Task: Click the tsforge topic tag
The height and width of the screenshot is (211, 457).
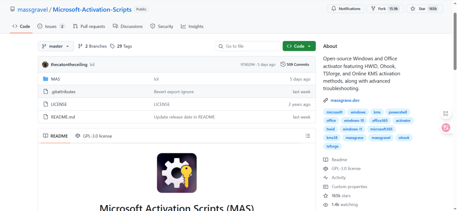Action: pos(332,146)
